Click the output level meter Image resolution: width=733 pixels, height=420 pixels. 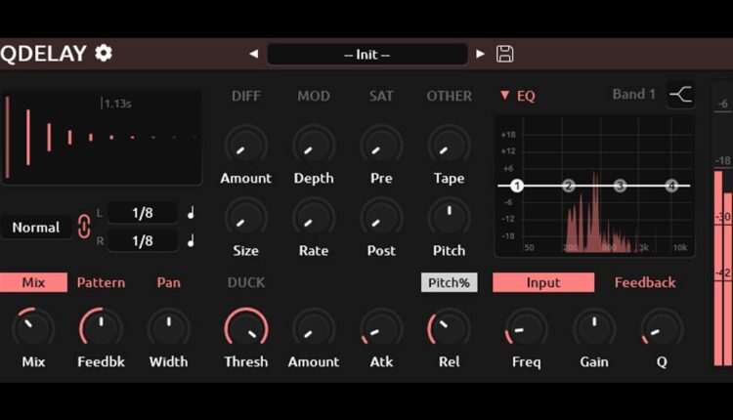(x=722, y=225)
